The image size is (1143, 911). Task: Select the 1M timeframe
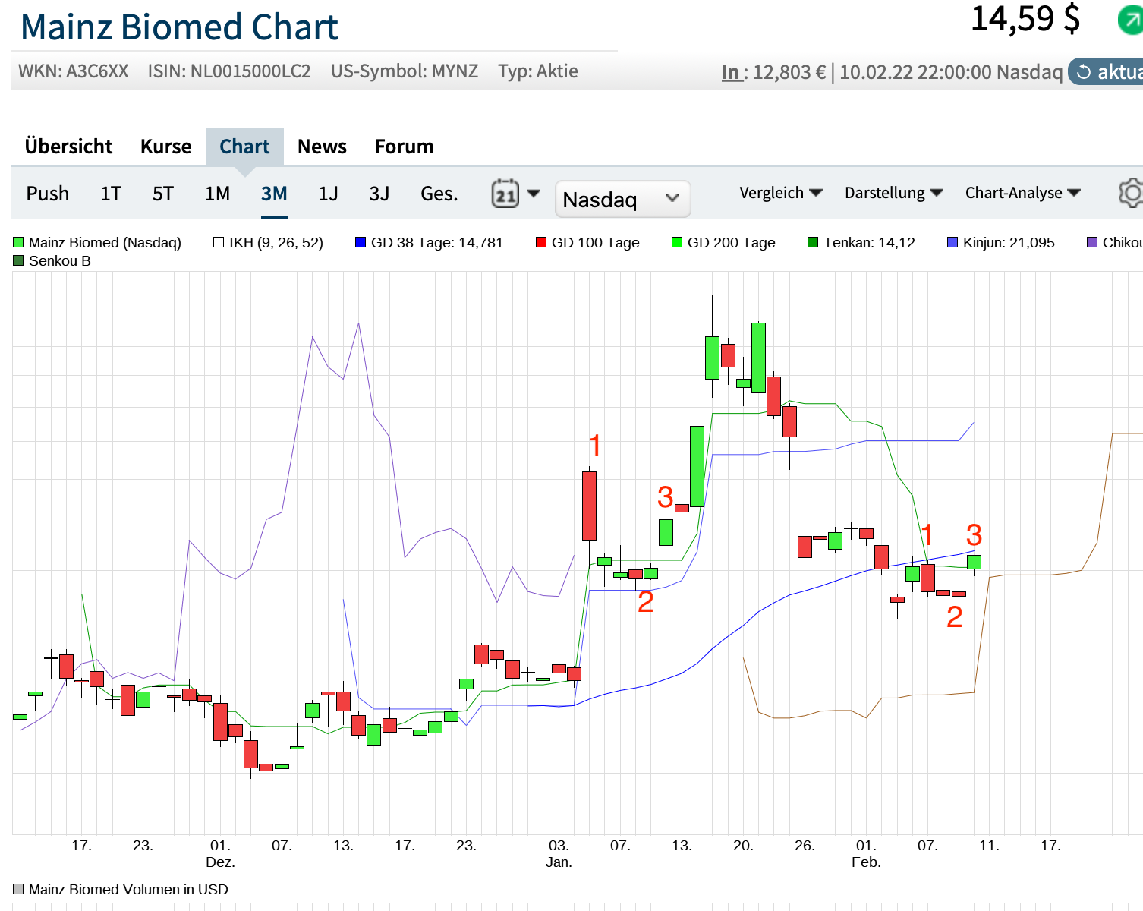(x=217, y=194)
